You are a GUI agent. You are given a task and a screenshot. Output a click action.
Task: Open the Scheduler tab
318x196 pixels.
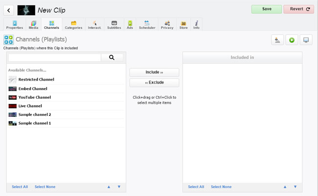point(147,24)
